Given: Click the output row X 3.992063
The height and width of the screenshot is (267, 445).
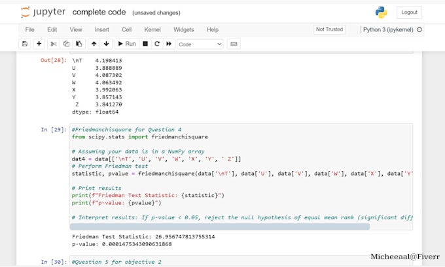Looking at the screenshot, I should click(x=97, y=89).
